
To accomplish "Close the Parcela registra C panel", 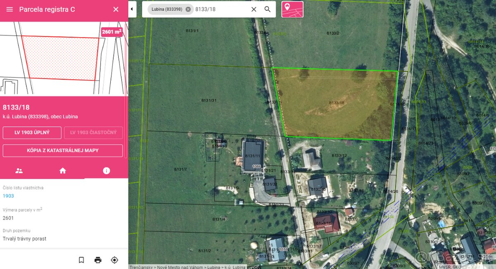I will [116, 9].
